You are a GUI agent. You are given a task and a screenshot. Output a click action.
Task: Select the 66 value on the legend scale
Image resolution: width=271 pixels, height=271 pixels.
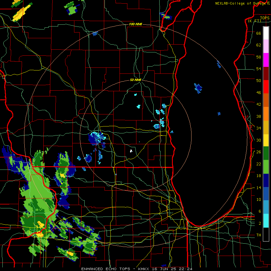pos(259,33)
